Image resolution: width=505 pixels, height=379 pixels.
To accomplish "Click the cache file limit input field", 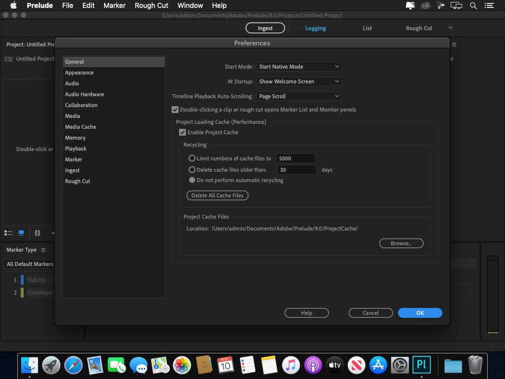I will coord(295,158).
